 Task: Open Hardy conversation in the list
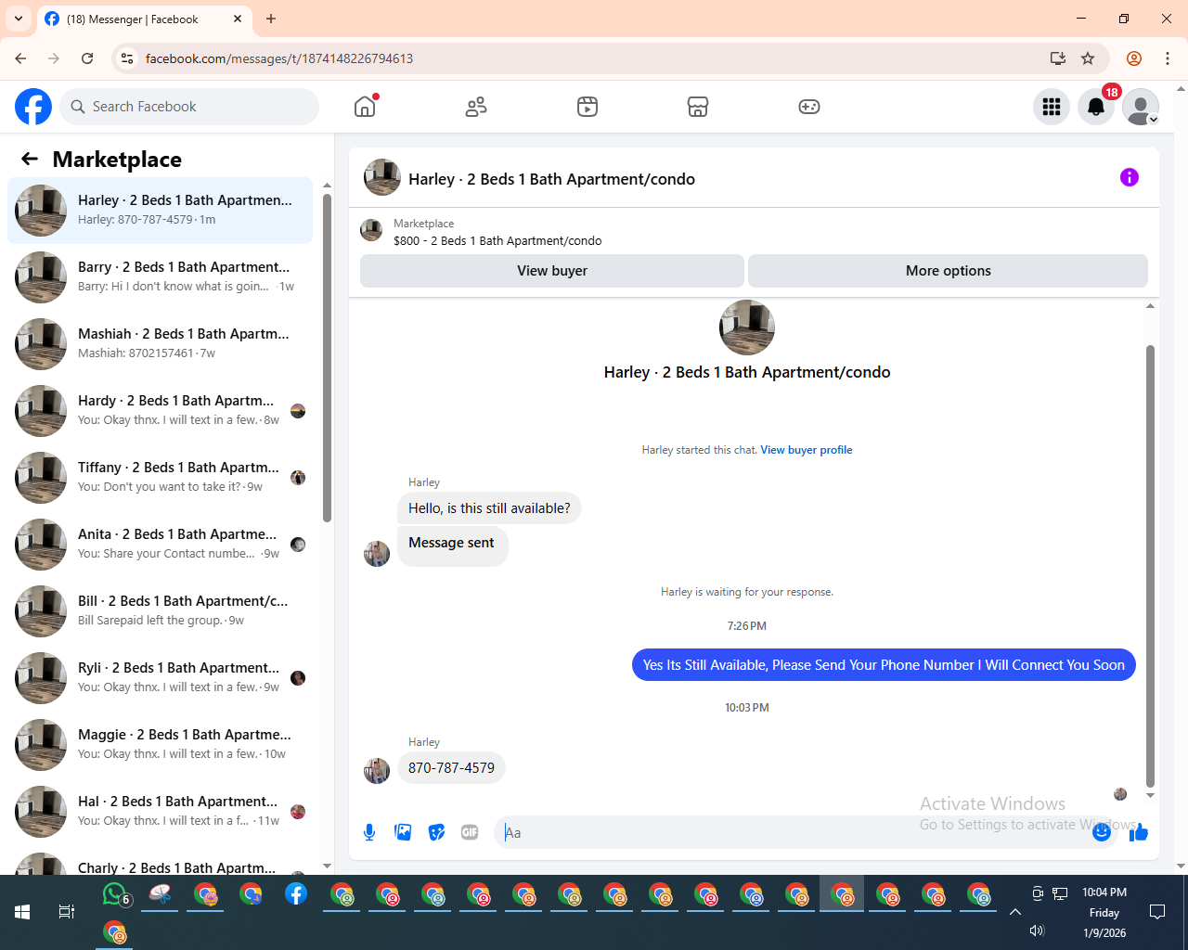coord(161,411)
